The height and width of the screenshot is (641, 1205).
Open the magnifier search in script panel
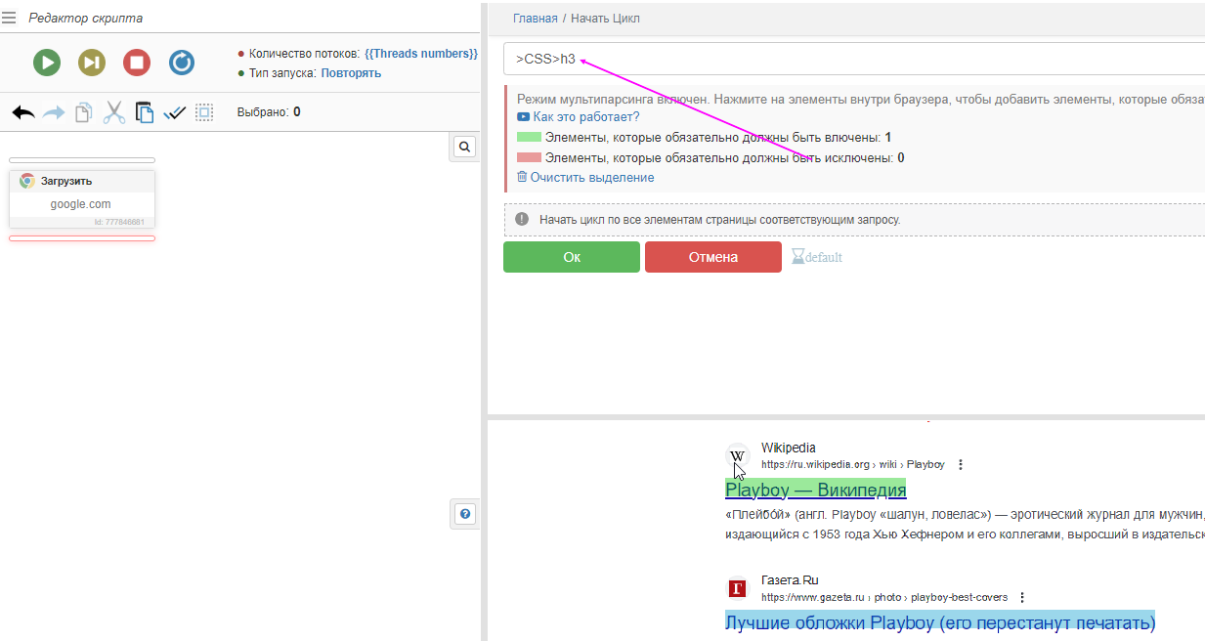pos(465,147)
